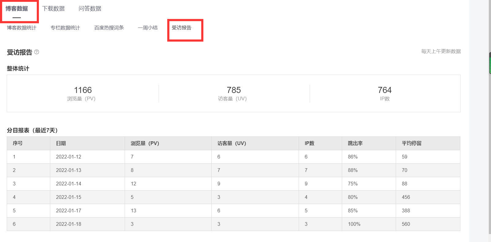Image resolution: width=491 pixels, height=242 pixels.
Task: Open the 百度热搜词条 sub-tab
Action: click(x=109, y=28)
